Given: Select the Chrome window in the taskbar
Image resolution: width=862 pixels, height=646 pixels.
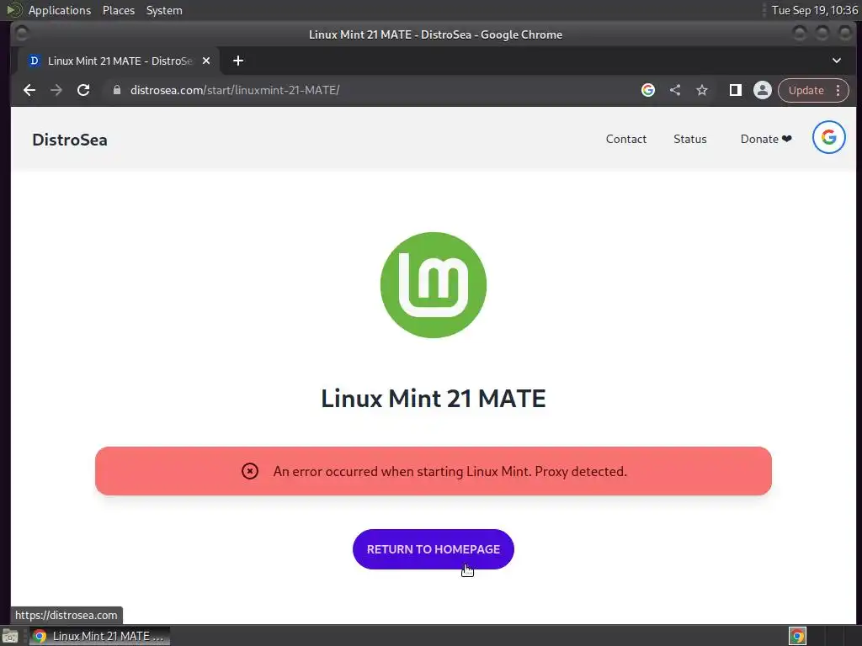Looking at the screenshot, I should click(99, 636).
